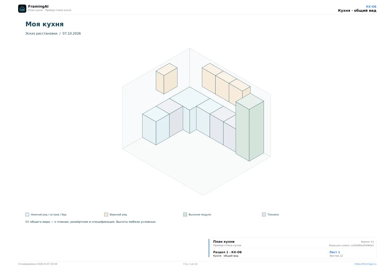
Task: Select the grey «Техника» legend swatch
Action: tap(264, 215)
